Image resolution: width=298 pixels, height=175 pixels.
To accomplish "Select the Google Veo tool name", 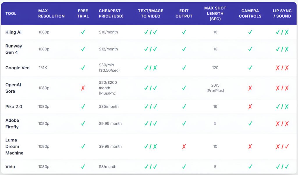I will coord(17,68).
